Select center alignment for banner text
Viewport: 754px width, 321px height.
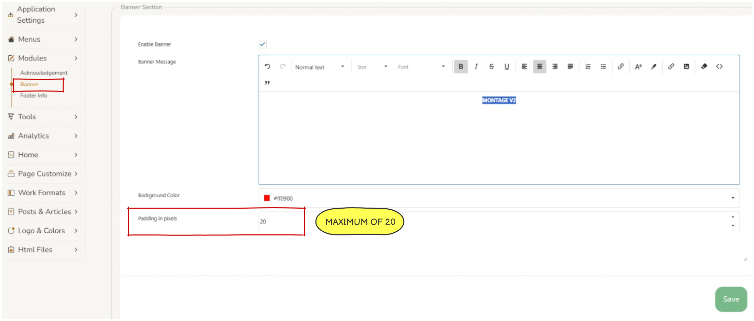[x=540, y=67]
